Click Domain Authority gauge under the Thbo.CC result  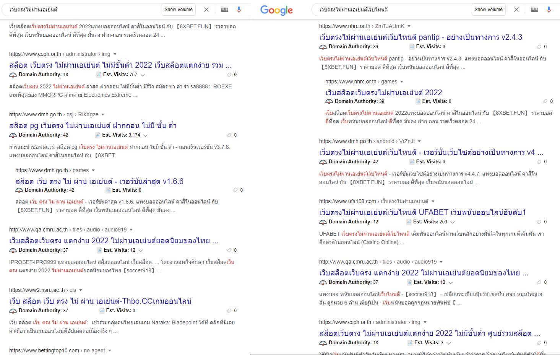coord(13,311)
